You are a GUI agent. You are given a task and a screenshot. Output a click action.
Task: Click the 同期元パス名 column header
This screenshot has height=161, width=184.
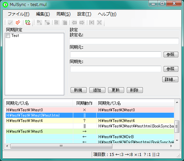[x=38, y=103]
